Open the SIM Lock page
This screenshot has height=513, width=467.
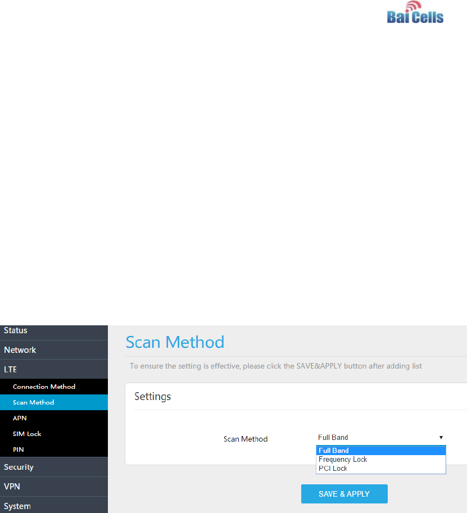pyautogui.click(x=54, y=434)
